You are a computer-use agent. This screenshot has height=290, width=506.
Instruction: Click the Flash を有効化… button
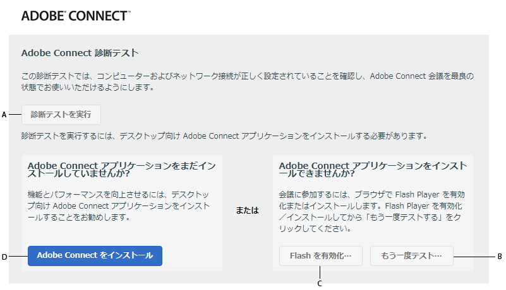click(321, 256)
